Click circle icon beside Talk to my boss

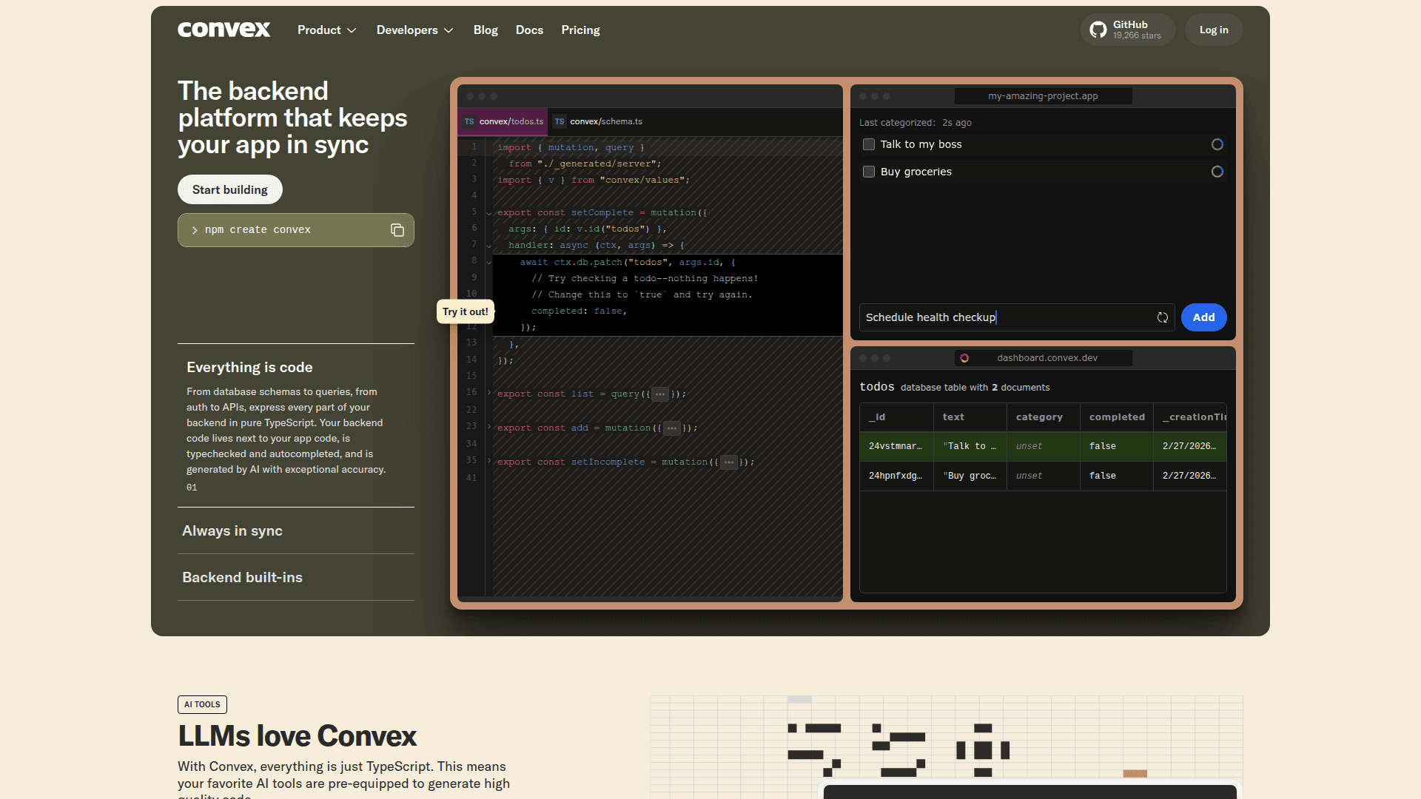click(1217, 144)
